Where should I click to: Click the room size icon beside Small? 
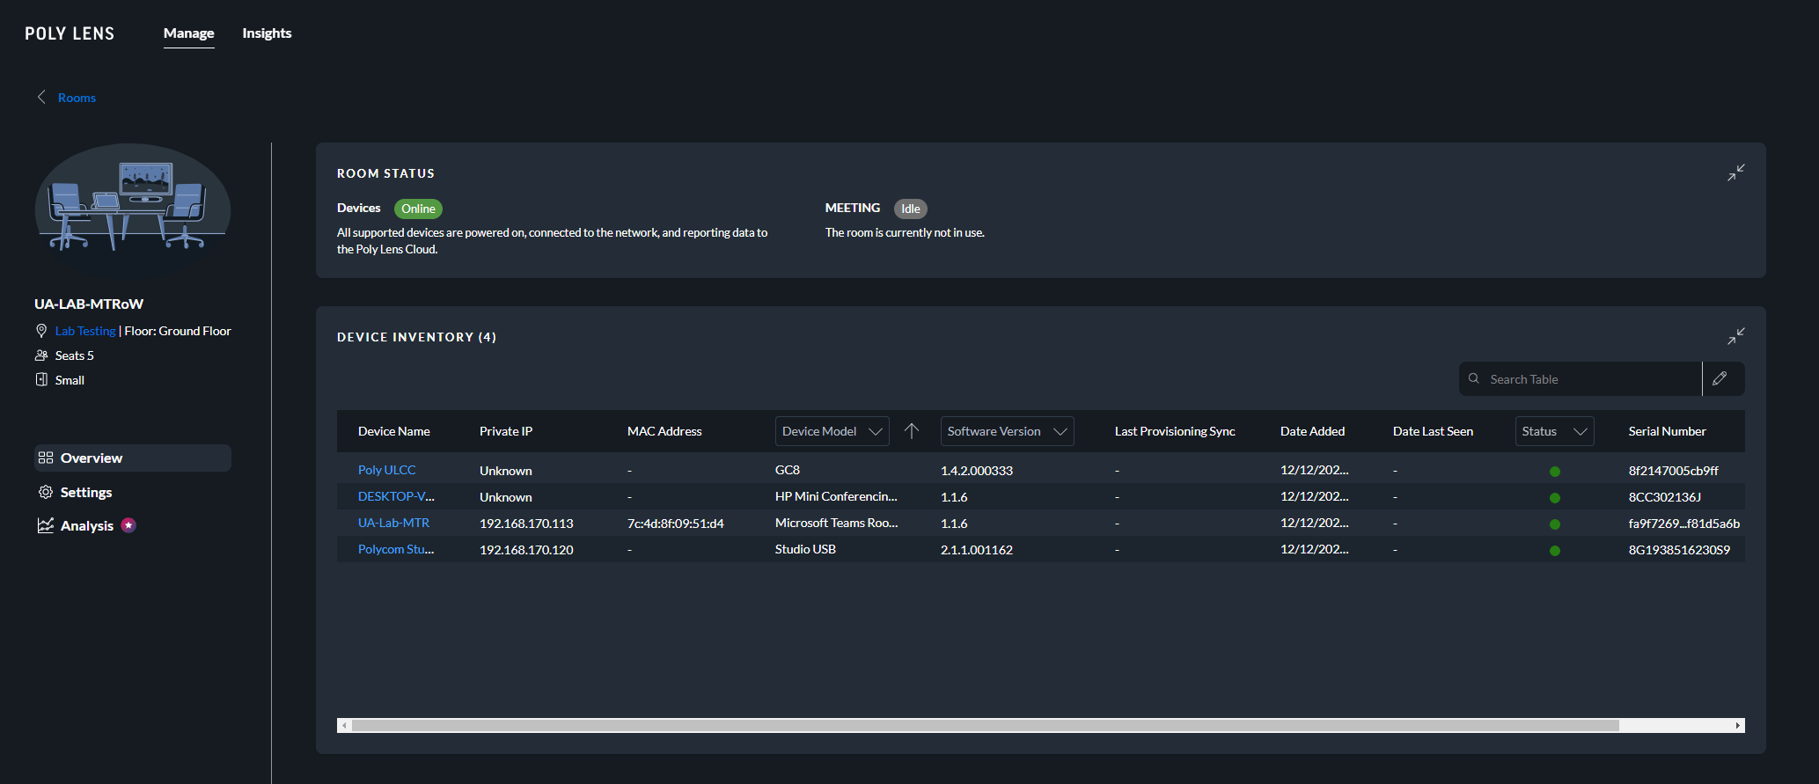coord(41,380)
